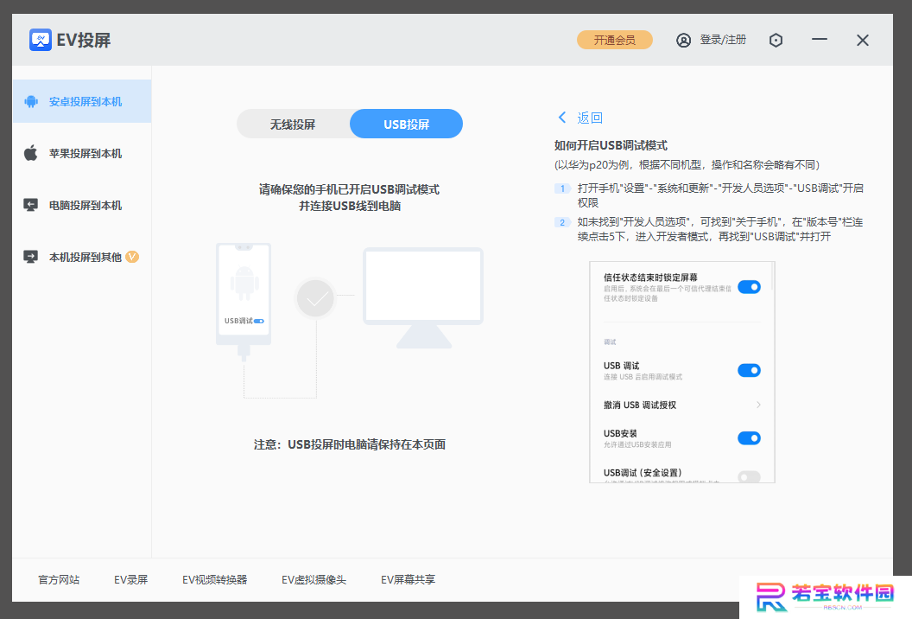Click 连接 USB 后启用调试模式 description
Viewport: 912px width, 619px height.
point(643,377)
